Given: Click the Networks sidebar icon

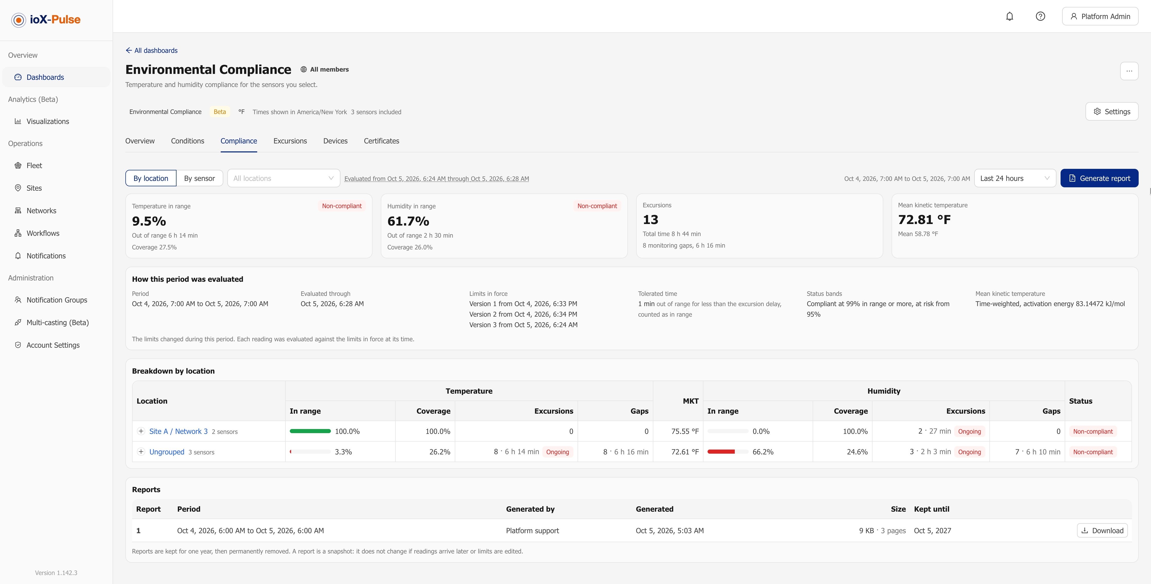Looking at the screenshot, I should coord(18,211).
